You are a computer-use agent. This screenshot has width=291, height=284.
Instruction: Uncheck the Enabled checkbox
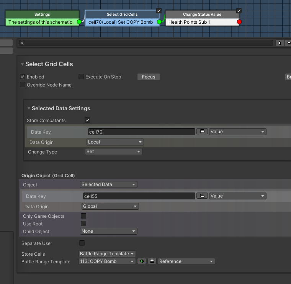pyautogui.click(x=23, y=77)
